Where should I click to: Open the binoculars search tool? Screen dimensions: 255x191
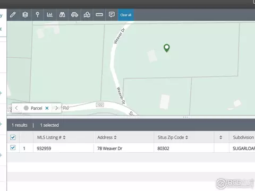pos(62,15)
